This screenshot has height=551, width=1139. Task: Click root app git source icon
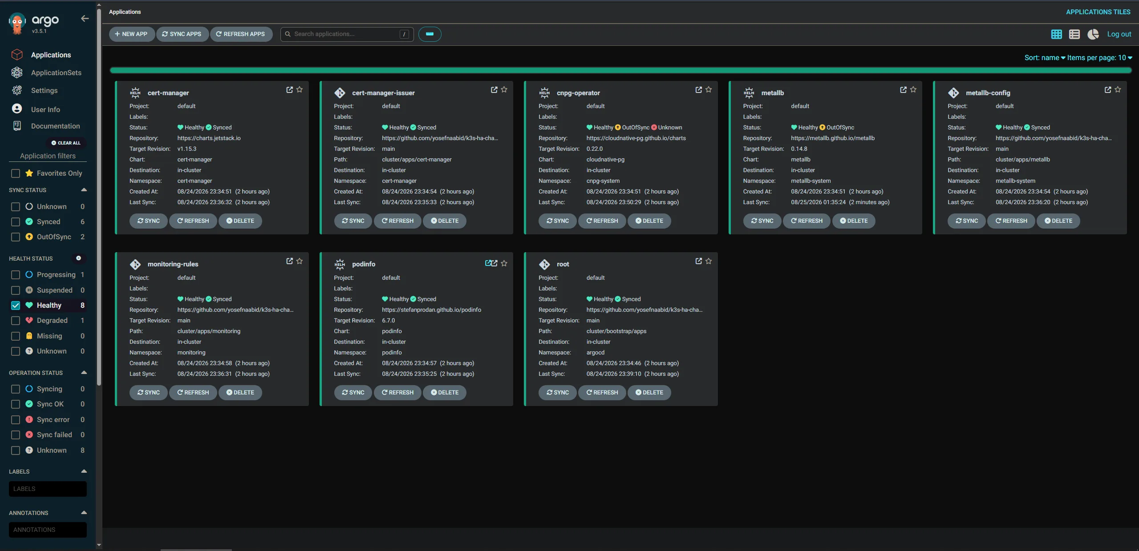544,264
